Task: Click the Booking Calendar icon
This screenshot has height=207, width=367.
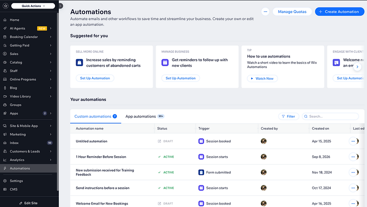Action: (5, 37)
